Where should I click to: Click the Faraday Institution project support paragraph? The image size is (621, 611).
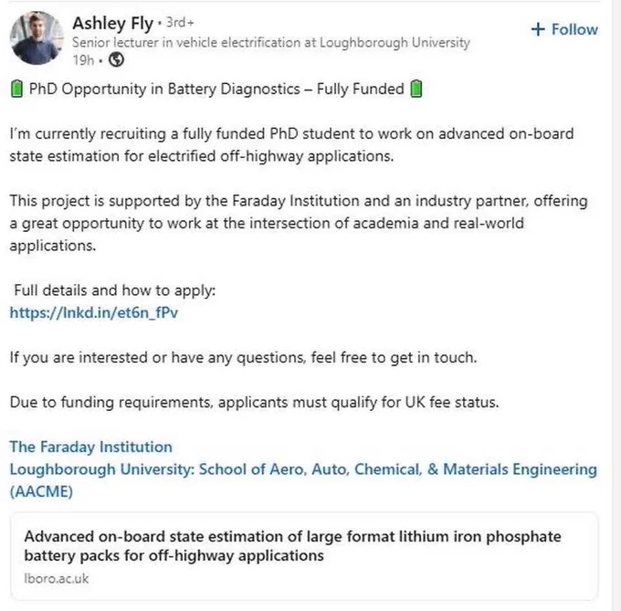(x=299, y=224)
